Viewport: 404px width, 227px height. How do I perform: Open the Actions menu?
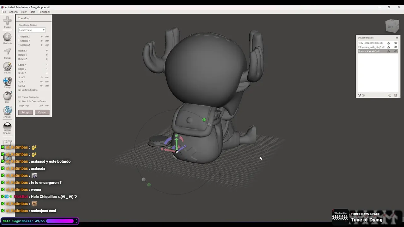13,12
